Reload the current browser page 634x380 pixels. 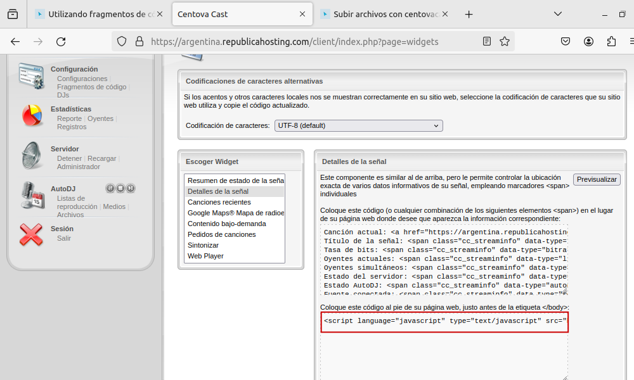pyautogui.click(x=61, y=41)
